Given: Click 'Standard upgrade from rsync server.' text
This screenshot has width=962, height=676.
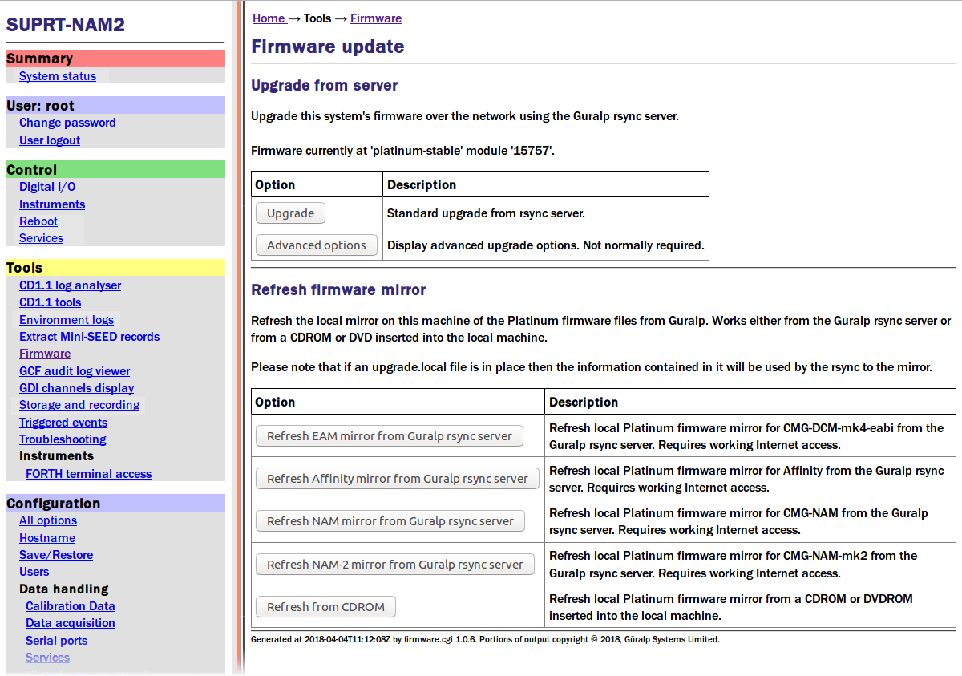Looking at the screenshot, I should [x=486, y=213].
